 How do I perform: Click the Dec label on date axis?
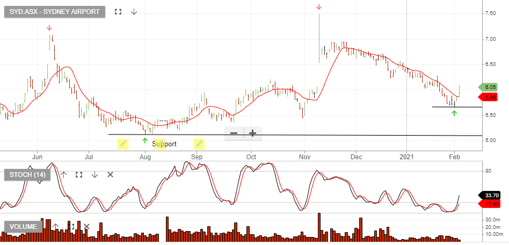coord(356,157)
